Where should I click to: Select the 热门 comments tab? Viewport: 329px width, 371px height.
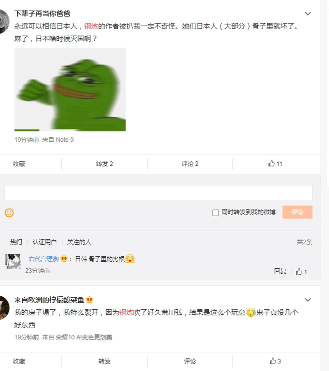coord(16,242)
